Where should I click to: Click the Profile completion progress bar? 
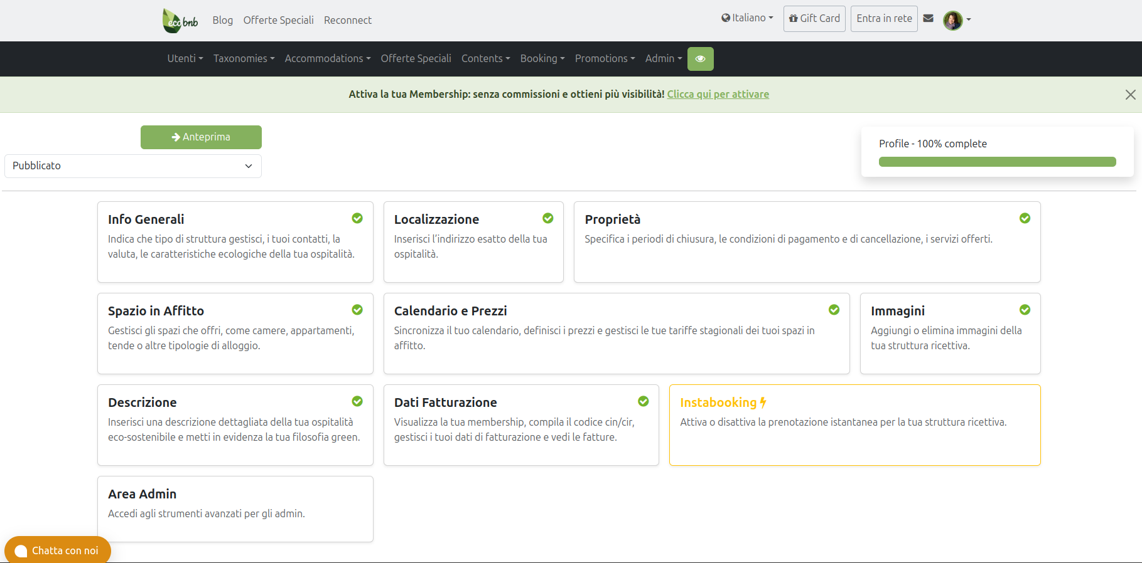(x=997, y=162)
